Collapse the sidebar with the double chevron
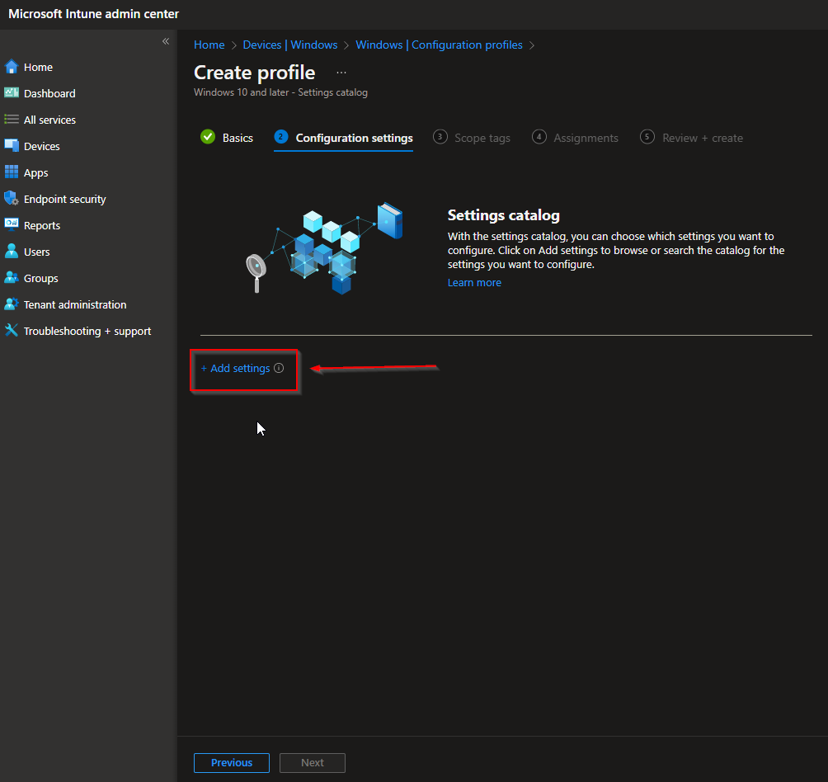Screen dimensions: 828x782 165,41
